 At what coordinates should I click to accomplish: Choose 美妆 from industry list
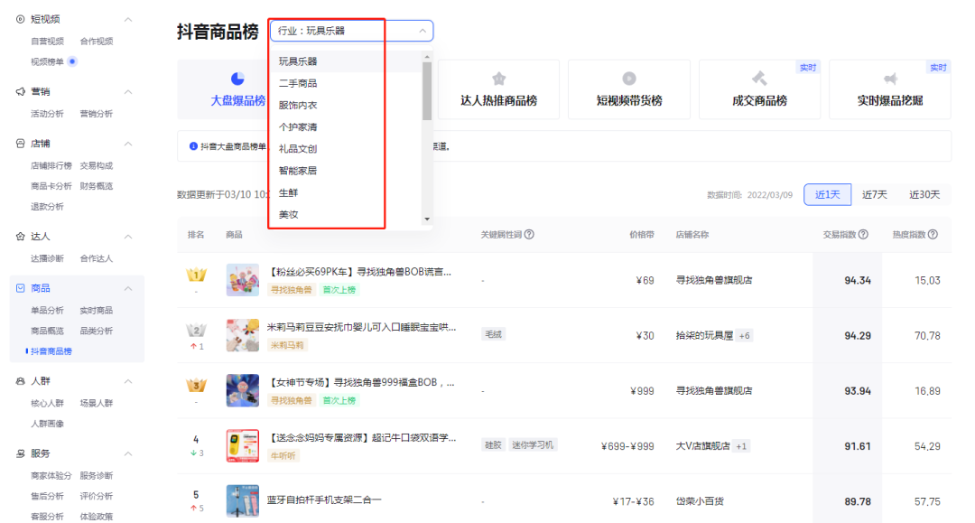click(346, 215)
